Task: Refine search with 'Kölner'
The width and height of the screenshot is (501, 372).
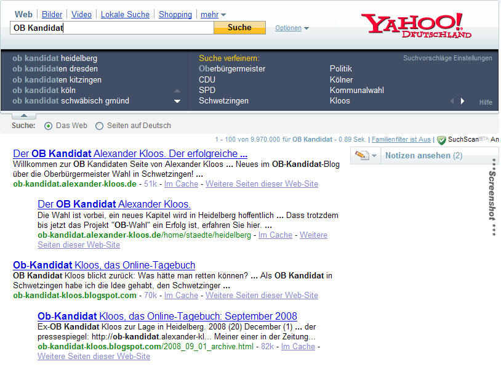Action: pos(341,79)
